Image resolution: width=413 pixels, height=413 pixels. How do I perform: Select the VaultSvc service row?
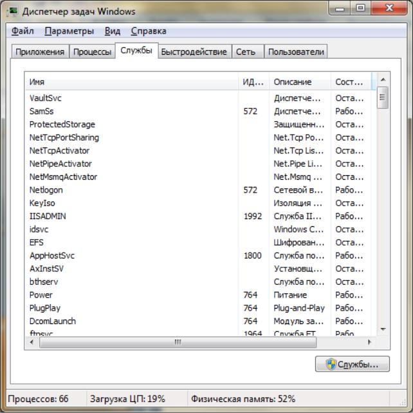pos(198,98)
